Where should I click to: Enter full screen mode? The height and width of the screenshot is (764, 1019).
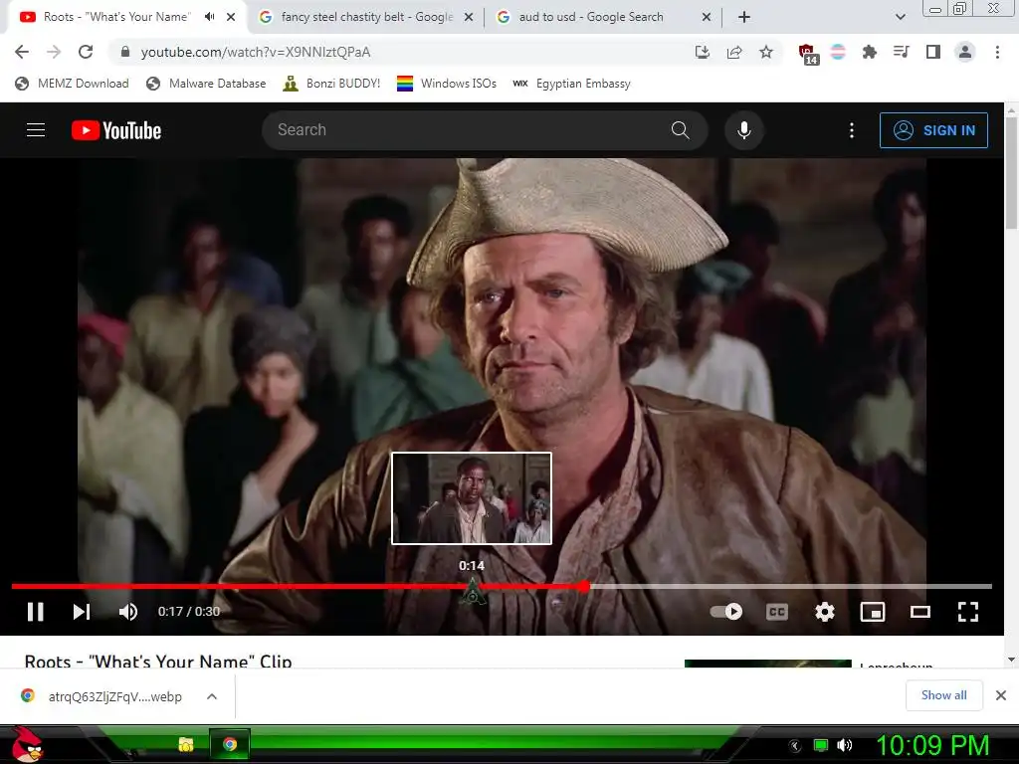(x=967, y=612)
